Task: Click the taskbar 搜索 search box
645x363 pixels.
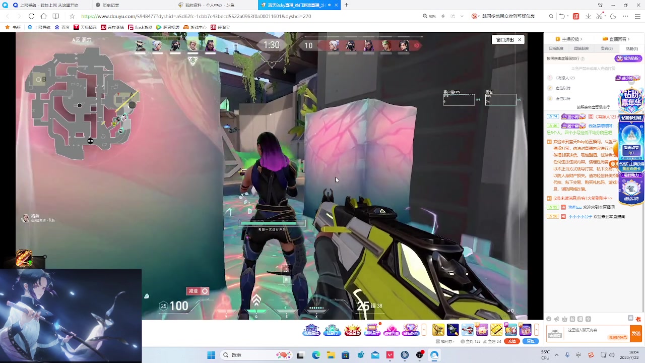Action: [x=257, y=355]
